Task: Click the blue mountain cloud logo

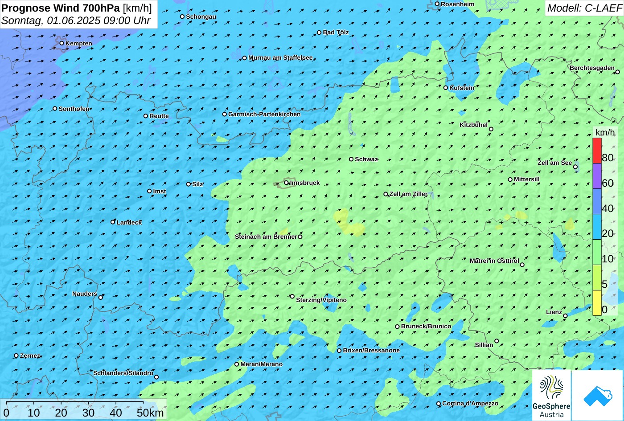Action: [597, 396]
